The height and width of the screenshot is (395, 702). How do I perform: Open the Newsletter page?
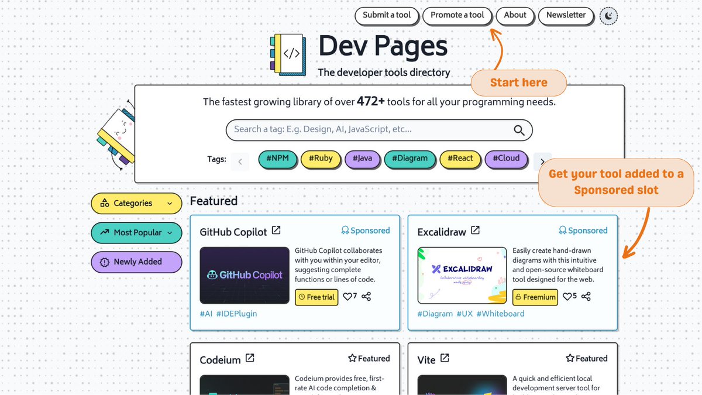566,15
